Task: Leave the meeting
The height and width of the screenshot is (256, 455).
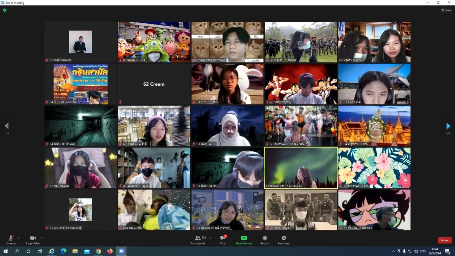Action: 444,240
